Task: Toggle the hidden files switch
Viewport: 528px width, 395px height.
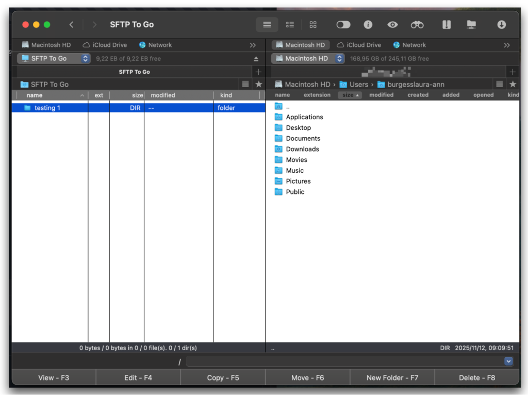Action: tap(343, 25)
